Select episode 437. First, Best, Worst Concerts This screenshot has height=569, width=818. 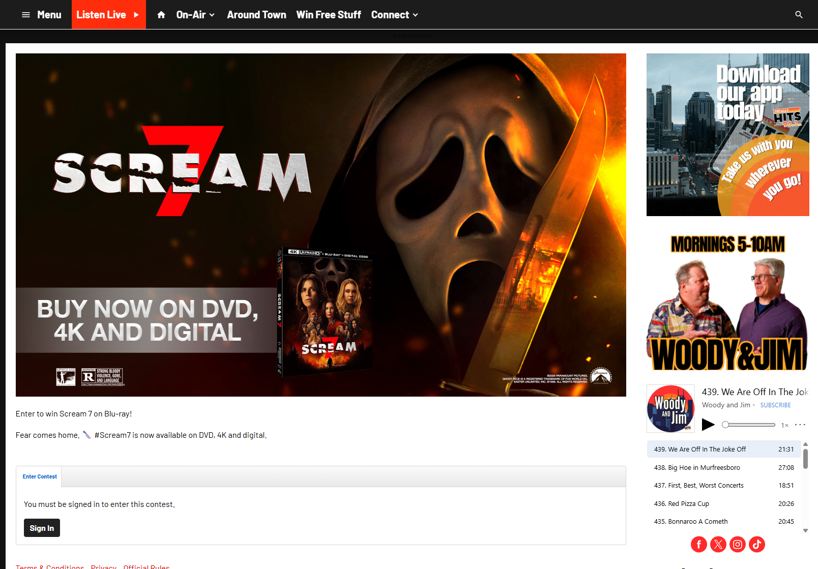tap(724, 486)
